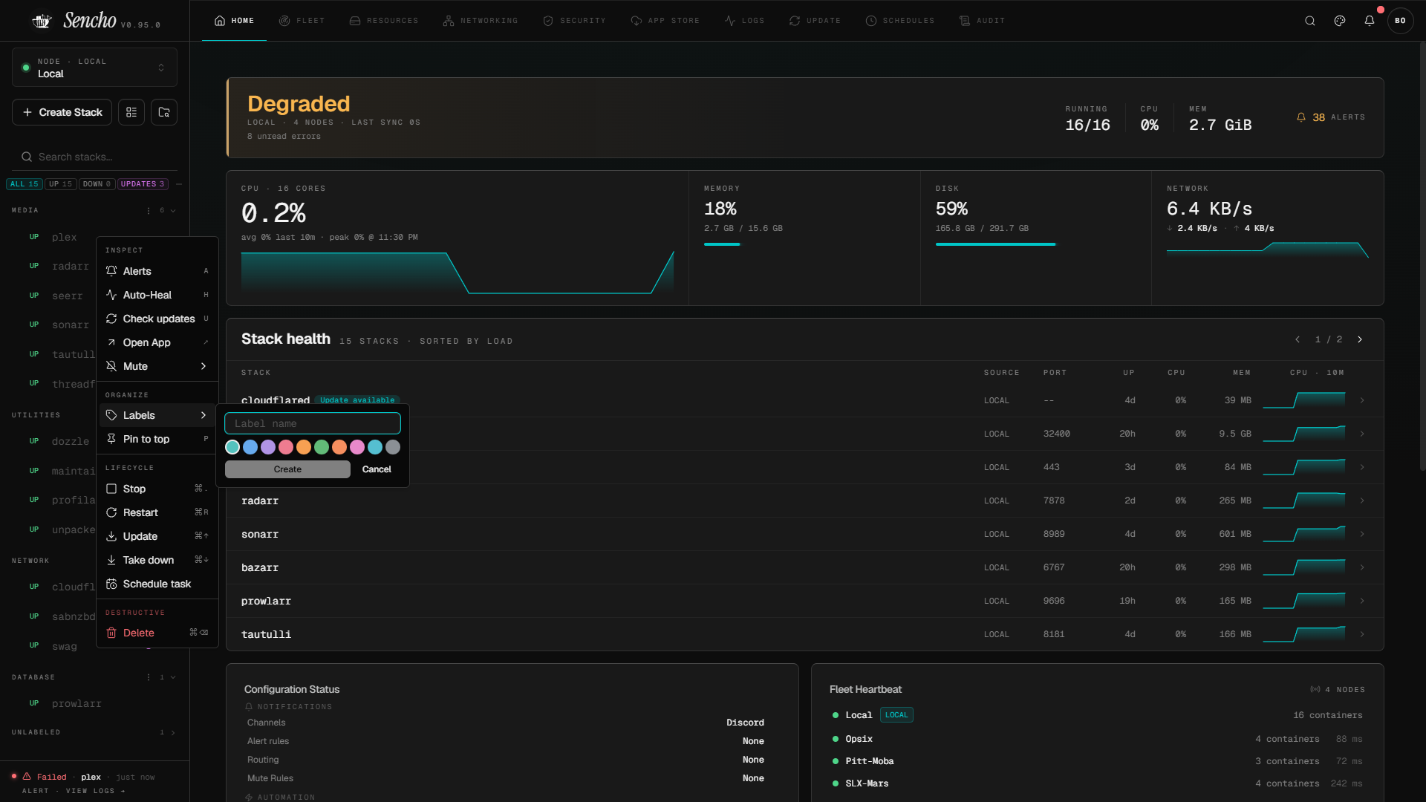This screenshot has height=802, width=1426.
Task: Select Restart in the context menu
Action: (x=157, y=512)
